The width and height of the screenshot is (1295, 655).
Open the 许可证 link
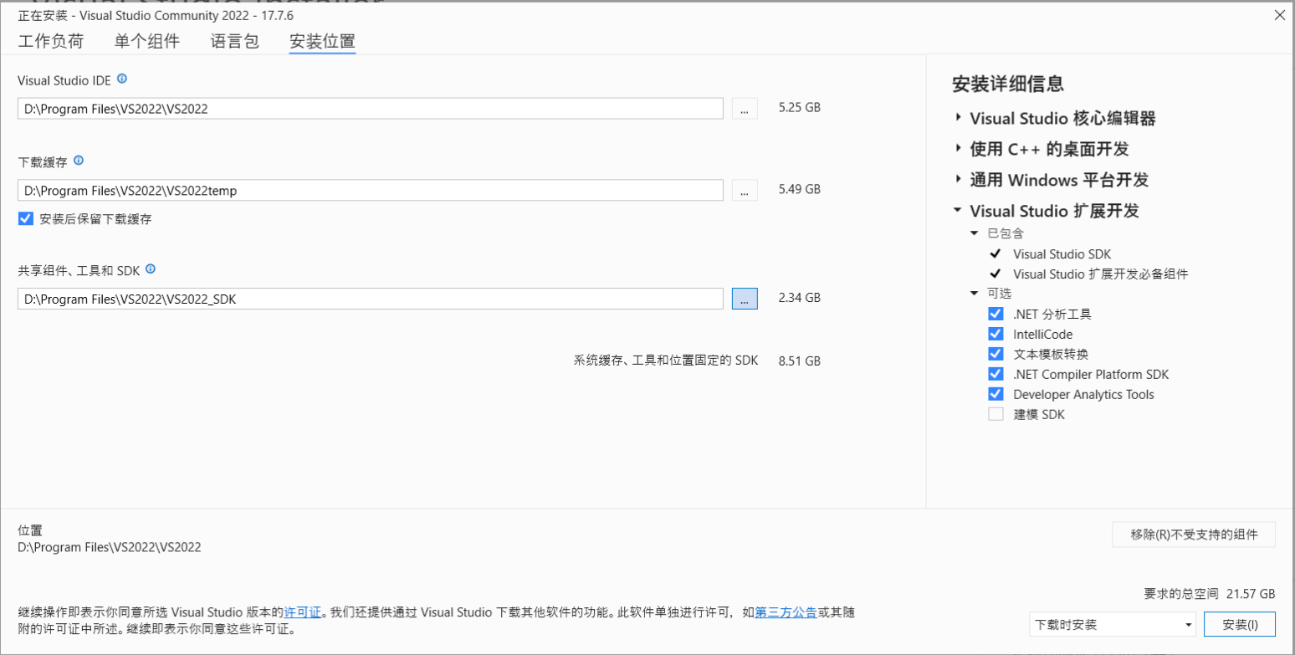pos(303,612)
